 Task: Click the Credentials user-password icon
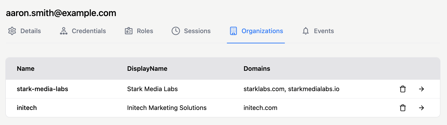click(x=64, y=31)
